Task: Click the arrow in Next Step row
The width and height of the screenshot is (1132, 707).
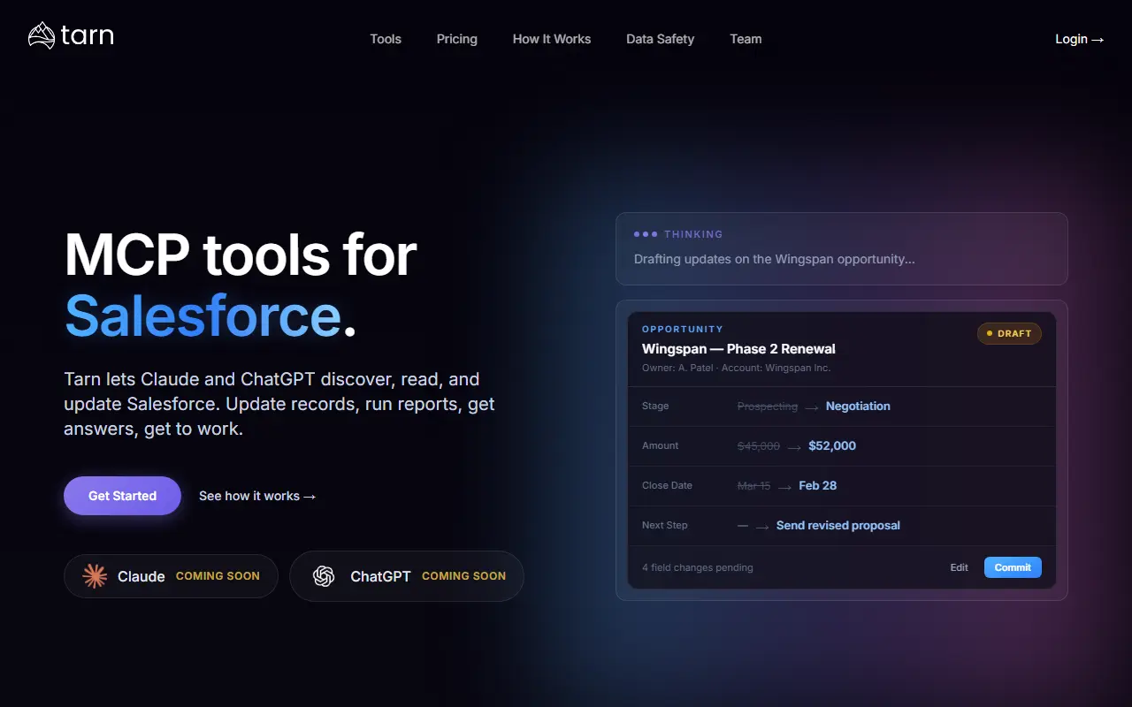Action: 762,527
